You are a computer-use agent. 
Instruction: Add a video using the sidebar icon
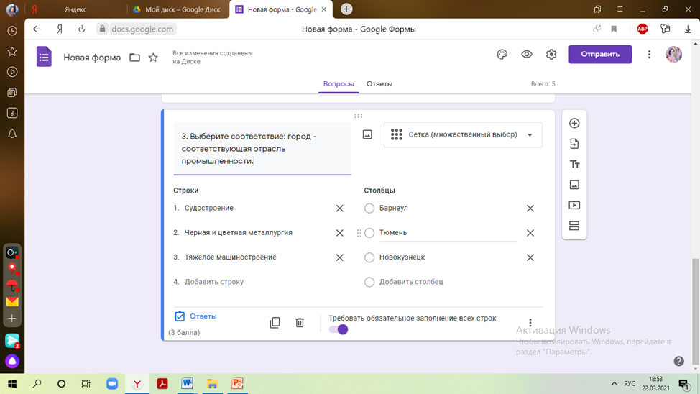574,206
